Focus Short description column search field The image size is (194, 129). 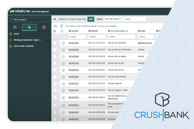pos(122,37)
